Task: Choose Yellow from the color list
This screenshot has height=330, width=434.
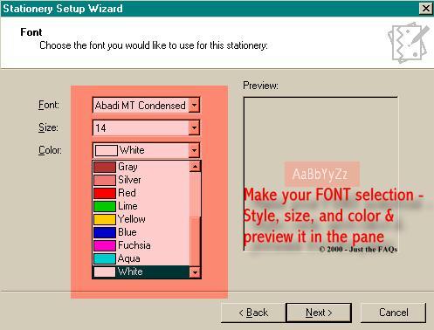Action: 141,219
